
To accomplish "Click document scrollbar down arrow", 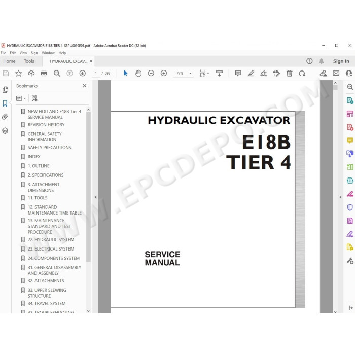I will point(335,312).
